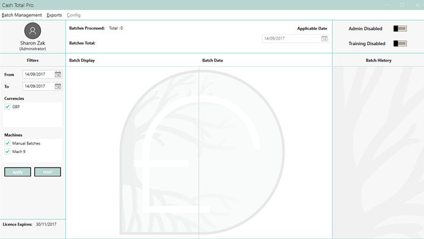Select the Batch Display column header
The image size is (424, 239).
coord(82,60)
